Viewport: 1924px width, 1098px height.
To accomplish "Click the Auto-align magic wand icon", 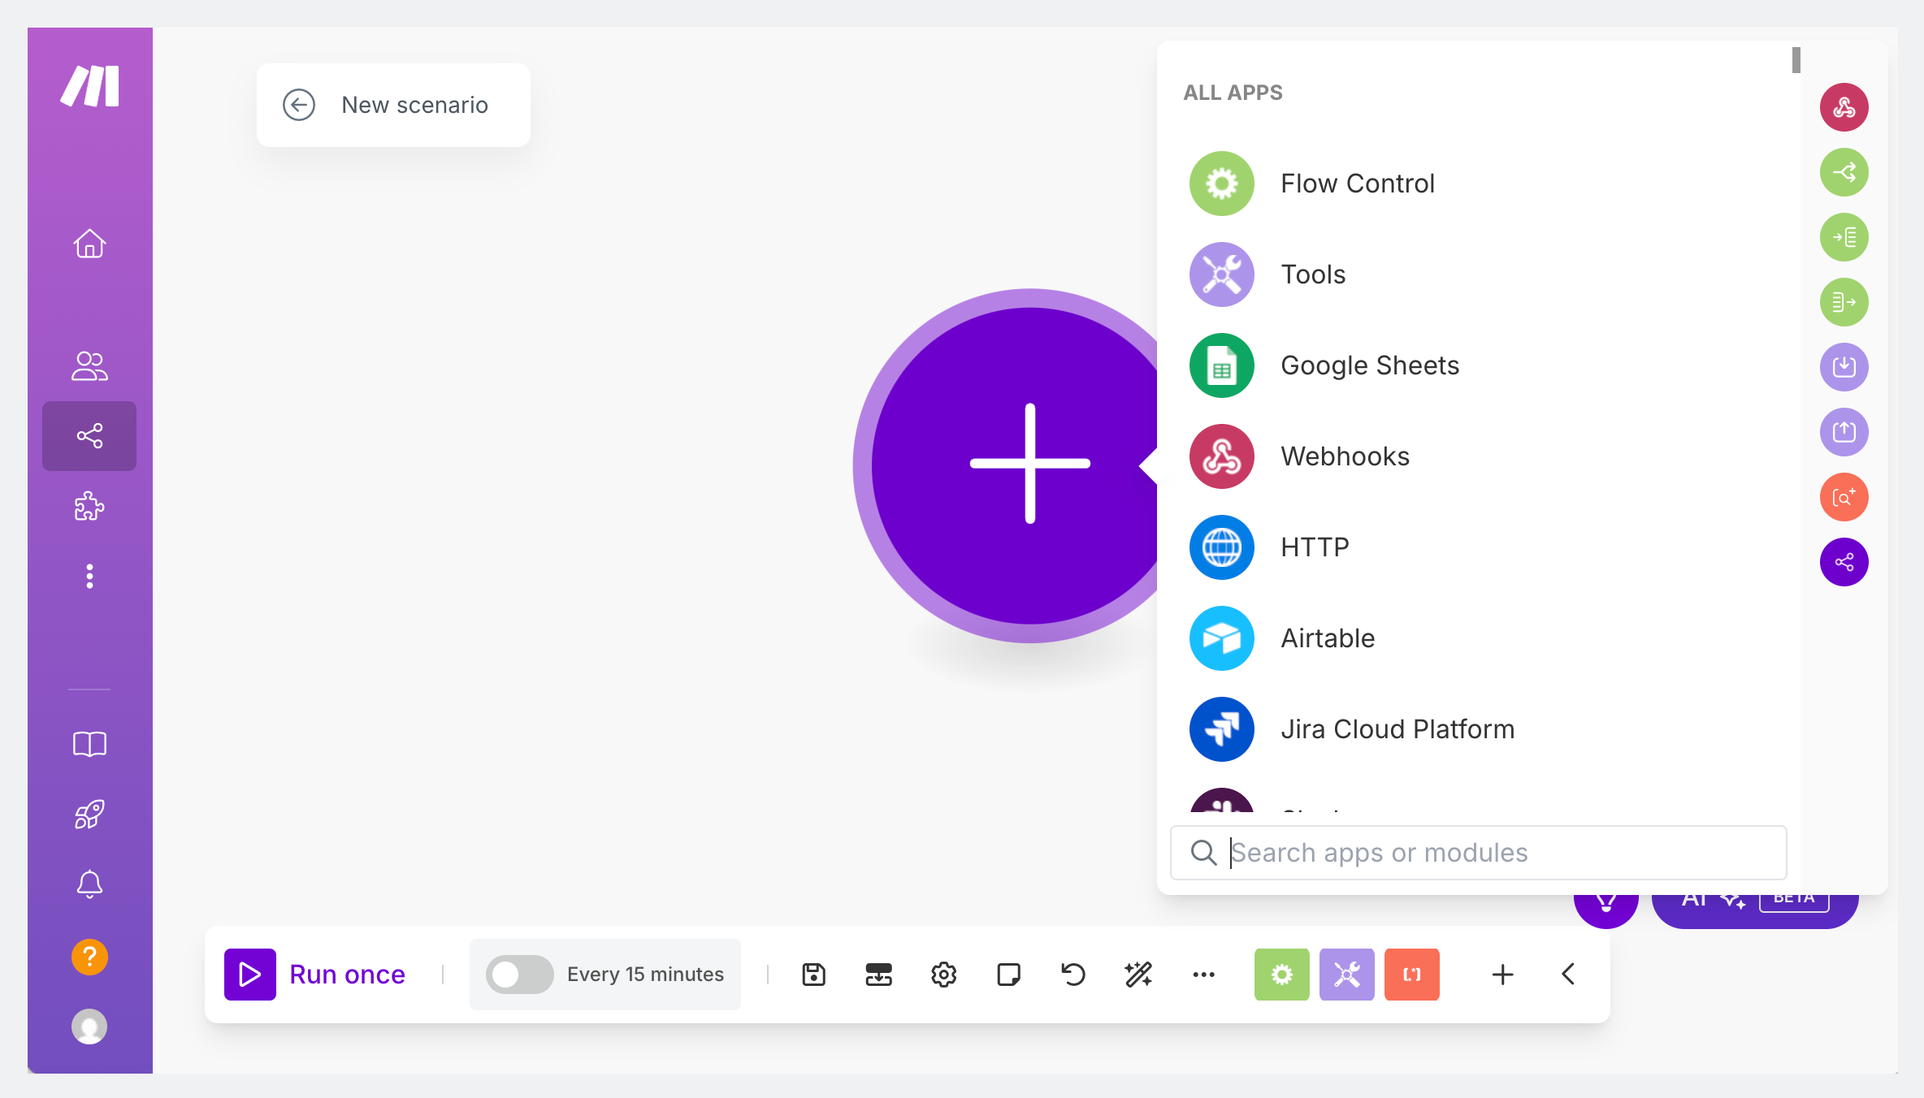I will click(1138, 974).
